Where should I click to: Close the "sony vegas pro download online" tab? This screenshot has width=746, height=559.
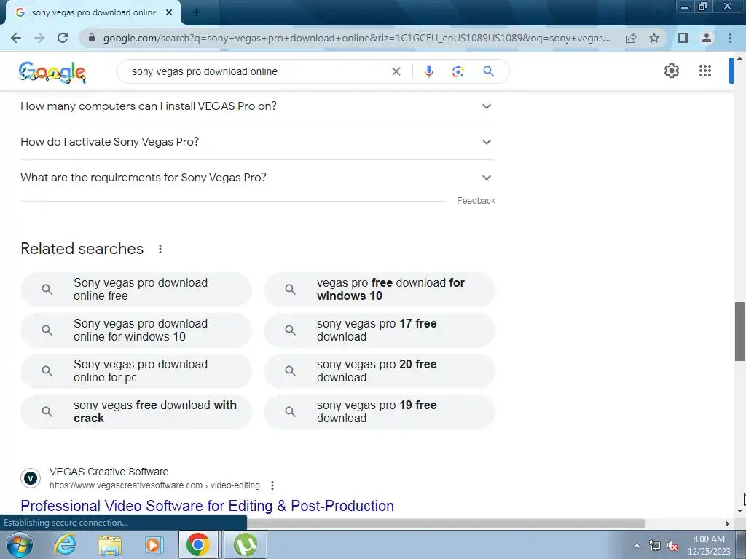169,12
